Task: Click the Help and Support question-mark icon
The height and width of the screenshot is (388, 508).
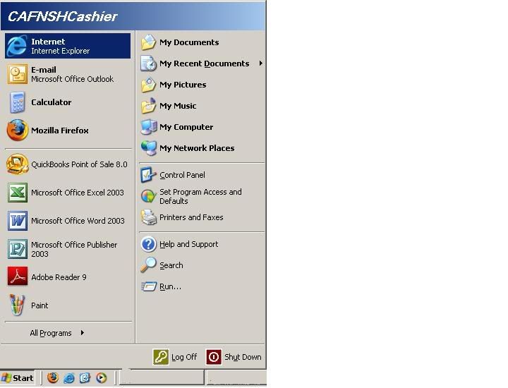Action: pyautogui.click(x=149, y=244)
